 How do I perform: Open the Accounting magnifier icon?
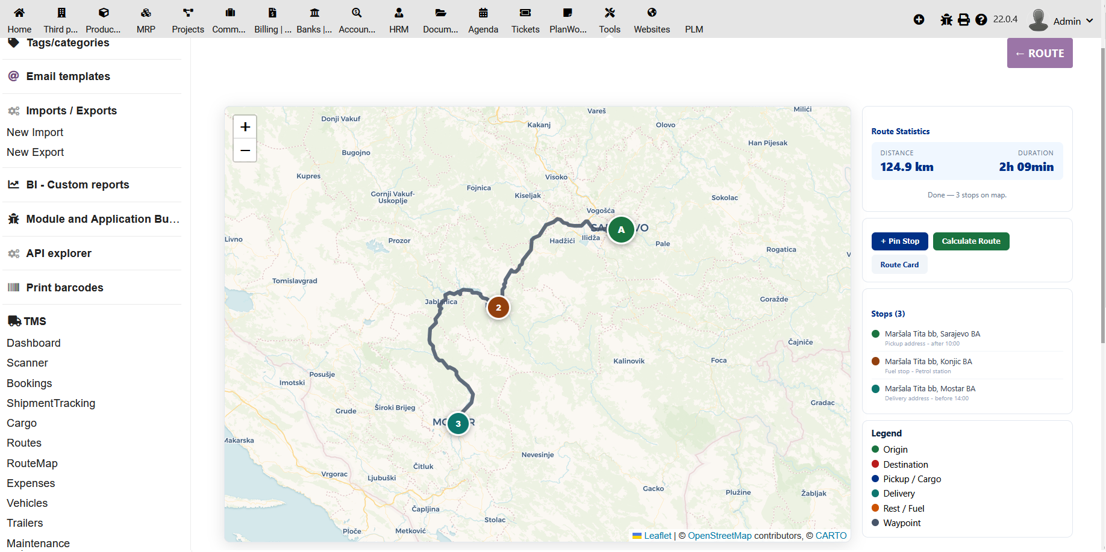pos(357,13)
